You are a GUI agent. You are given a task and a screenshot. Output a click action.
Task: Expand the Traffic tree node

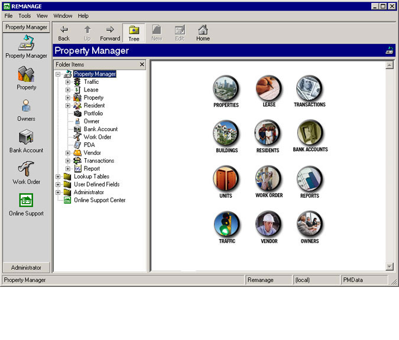click(x=68, y=82)
